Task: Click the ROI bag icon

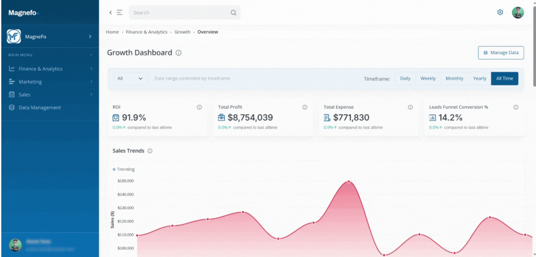Action: click(116, 118)
